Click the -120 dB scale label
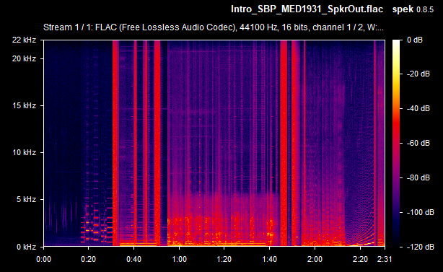 [420, 247]
